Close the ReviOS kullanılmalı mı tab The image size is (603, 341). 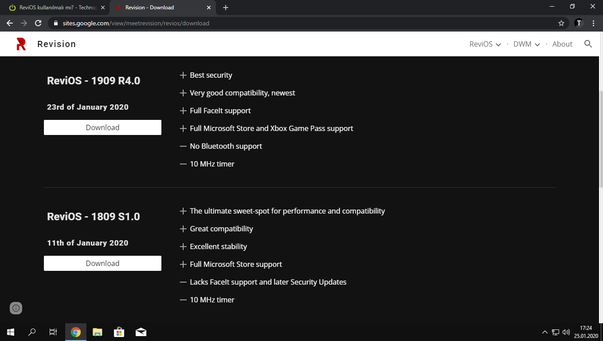point(103,8)
